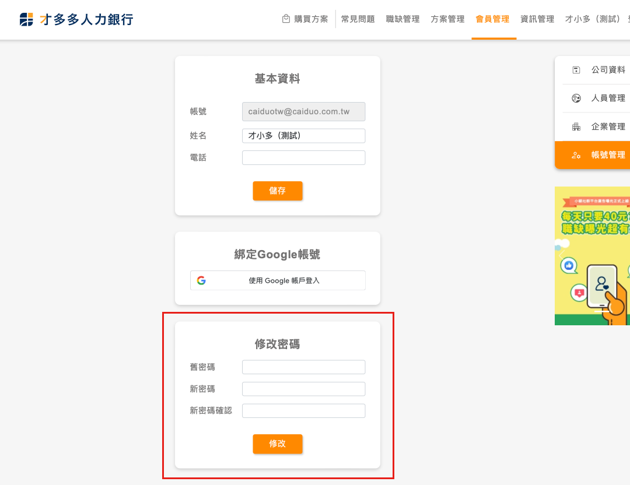Click the 人員管理 sidebar icon
The width and height of the screenshot is (630, 485).
(576, 99)
